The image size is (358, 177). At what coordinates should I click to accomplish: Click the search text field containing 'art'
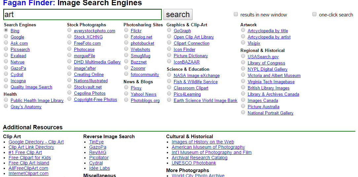(83, 14)
